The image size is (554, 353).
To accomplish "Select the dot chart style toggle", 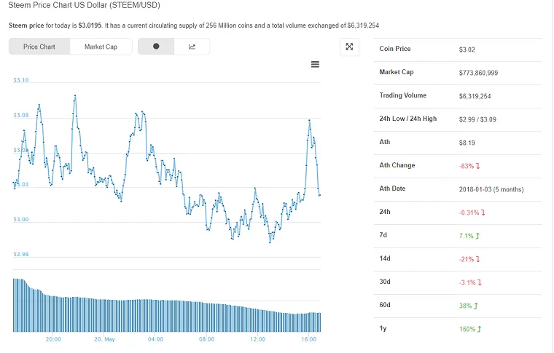I will pos(156,46).
